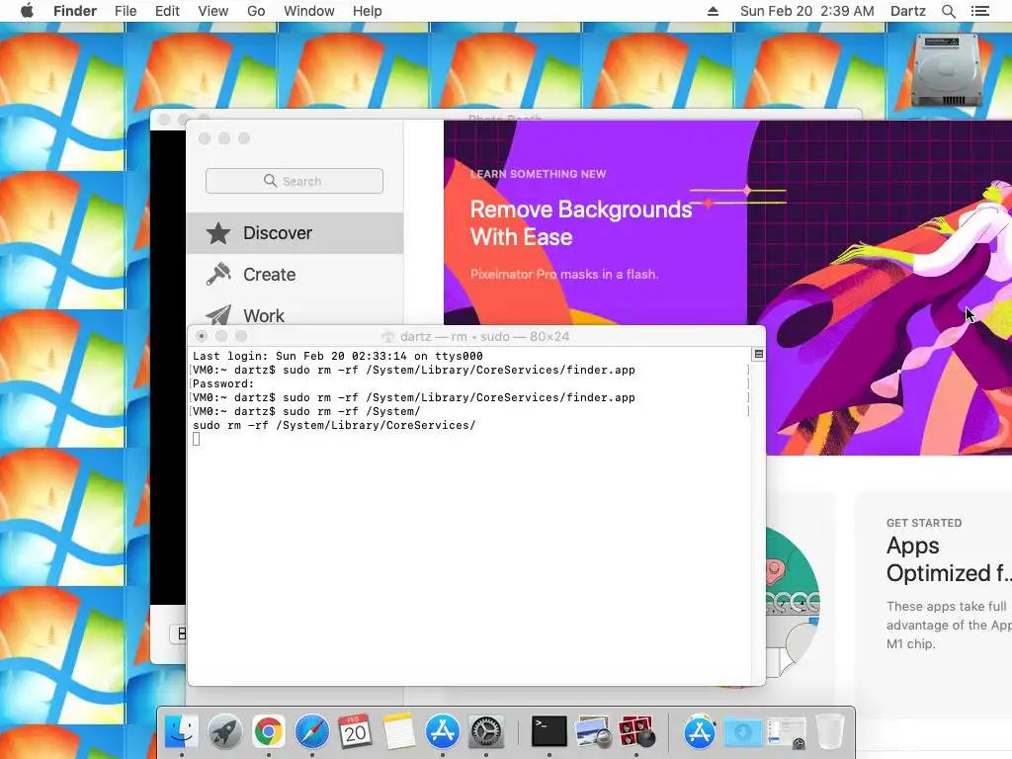Click the Terminal title dartz — rm • sudo
This screenshot has height=759, width=1012.
pos(484,336)
